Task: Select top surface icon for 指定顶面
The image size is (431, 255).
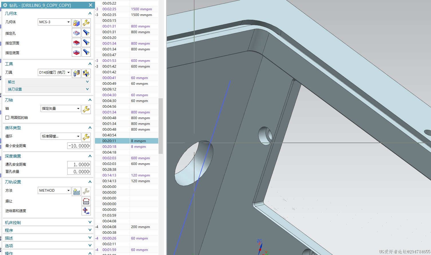Action: click(76, 42)
